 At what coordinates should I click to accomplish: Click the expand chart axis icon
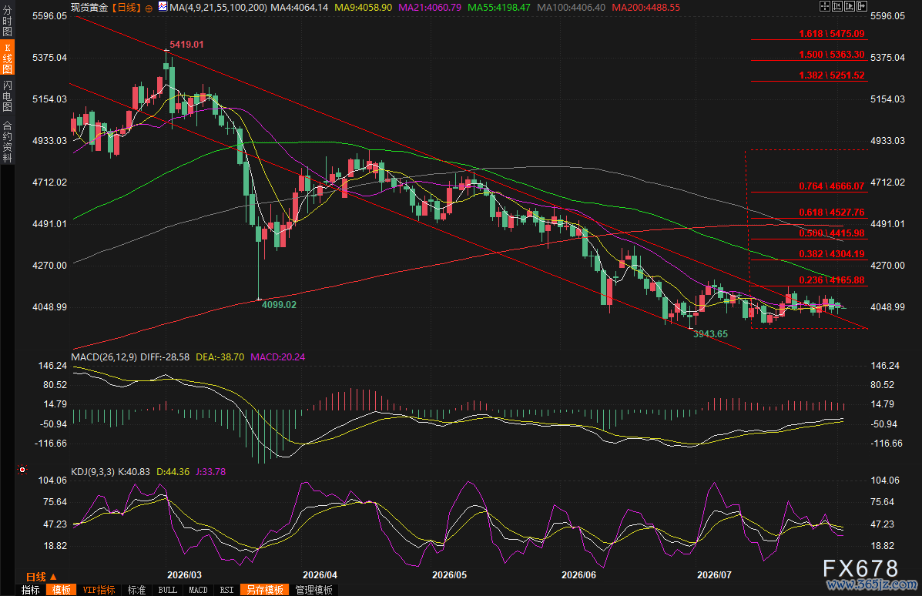click(x=850, y=6)
